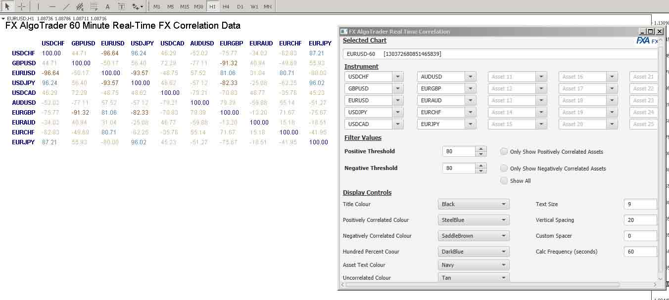
Task: Select the vertical line drawing tool
Action: (x=38, y=6)
